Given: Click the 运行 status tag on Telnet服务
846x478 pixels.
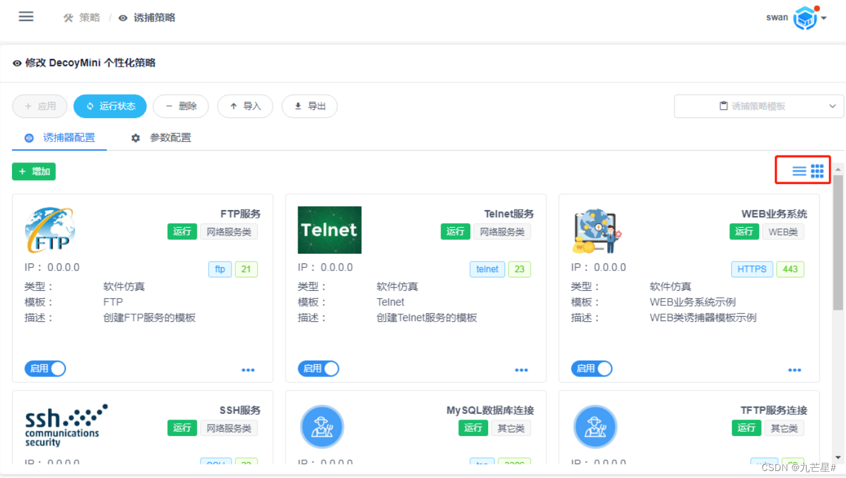Looking at the screenshot, I should (456, 232).
